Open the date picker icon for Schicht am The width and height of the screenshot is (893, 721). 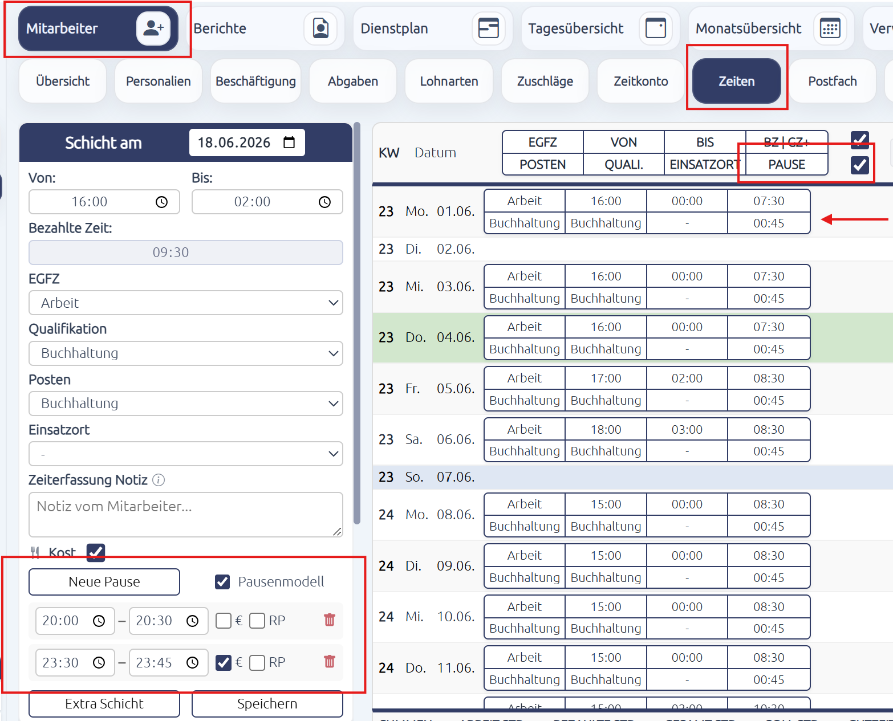coord(289,142)
